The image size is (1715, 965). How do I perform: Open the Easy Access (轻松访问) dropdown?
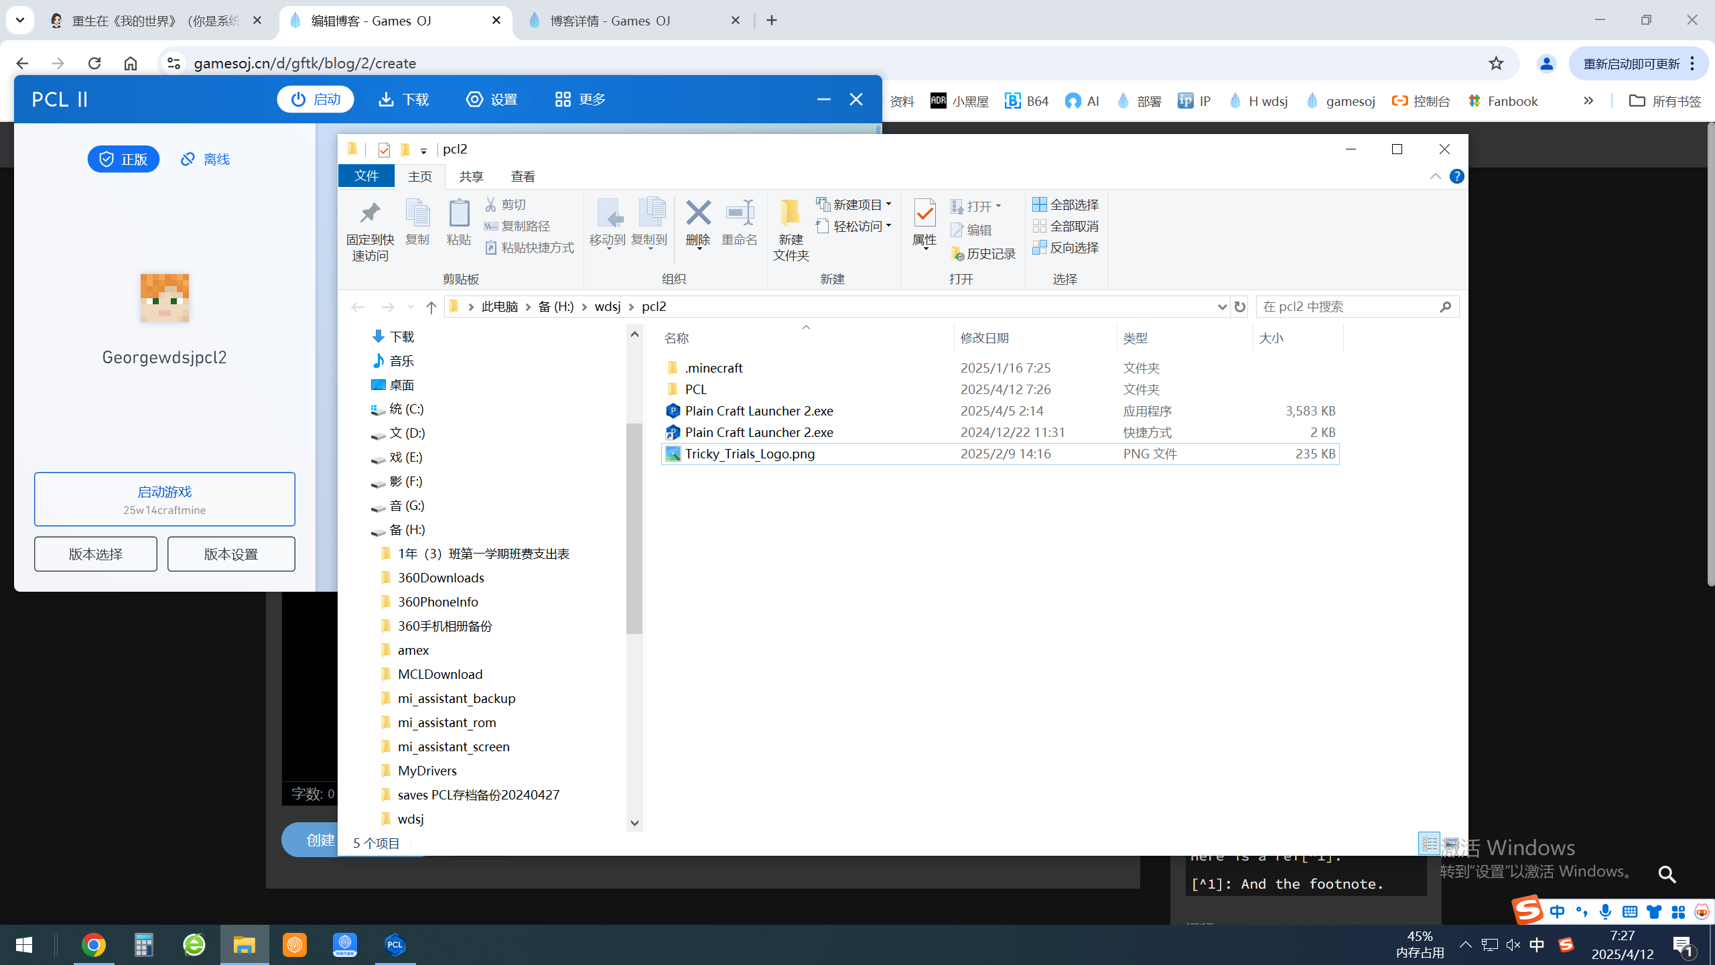[x=853, y=226]
